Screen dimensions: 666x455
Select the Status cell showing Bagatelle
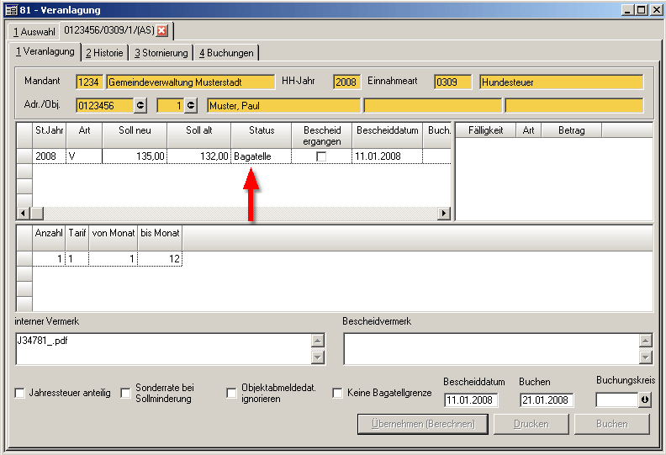(261, 156)
